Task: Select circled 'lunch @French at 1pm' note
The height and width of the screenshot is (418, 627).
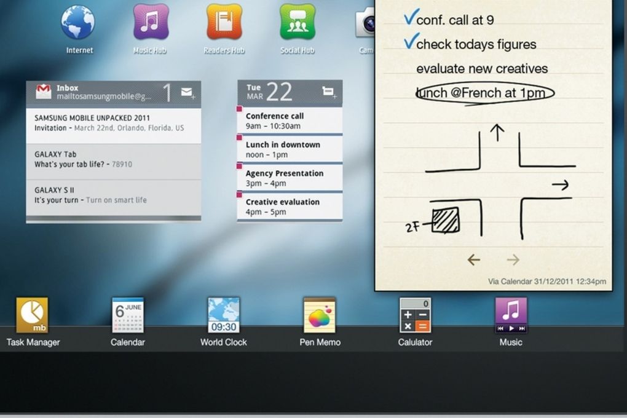Action: pos(484,93)
